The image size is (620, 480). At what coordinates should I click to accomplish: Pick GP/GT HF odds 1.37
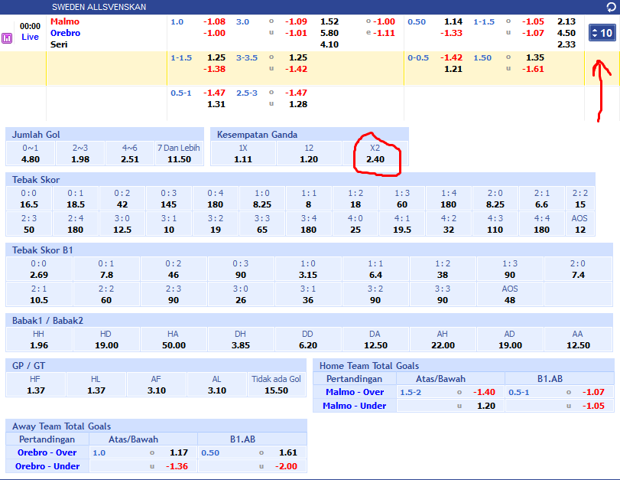(x=36, y=390)
